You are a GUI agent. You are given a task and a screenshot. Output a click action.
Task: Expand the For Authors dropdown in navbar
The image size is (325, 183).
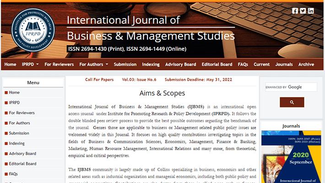pos(94,65)
